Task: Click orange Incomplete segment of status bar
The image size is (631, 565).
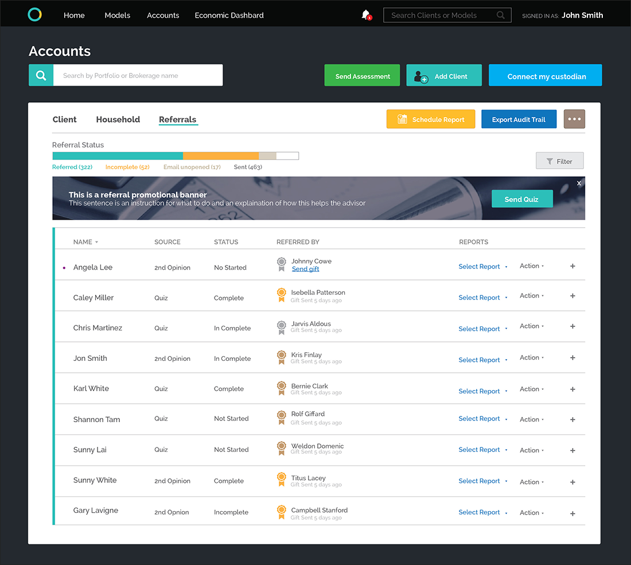Action: click(x=220, y=155)
